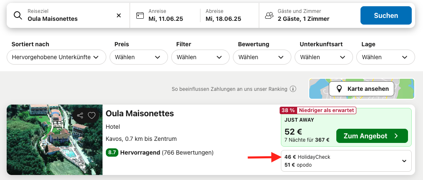
Task: Click the Zum Angebot button
Action: [372, 136]
